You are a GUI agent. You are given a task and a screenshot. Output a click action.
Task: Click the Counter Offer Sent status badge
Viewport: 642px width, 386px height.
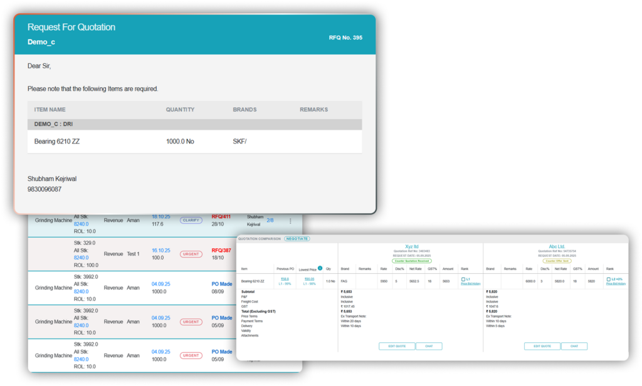click(557, 261)
